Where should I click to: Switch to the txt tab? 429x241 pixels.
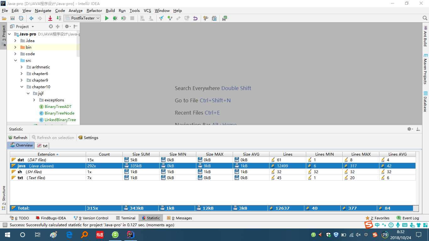pyautogui.click(x=42, y=146)
